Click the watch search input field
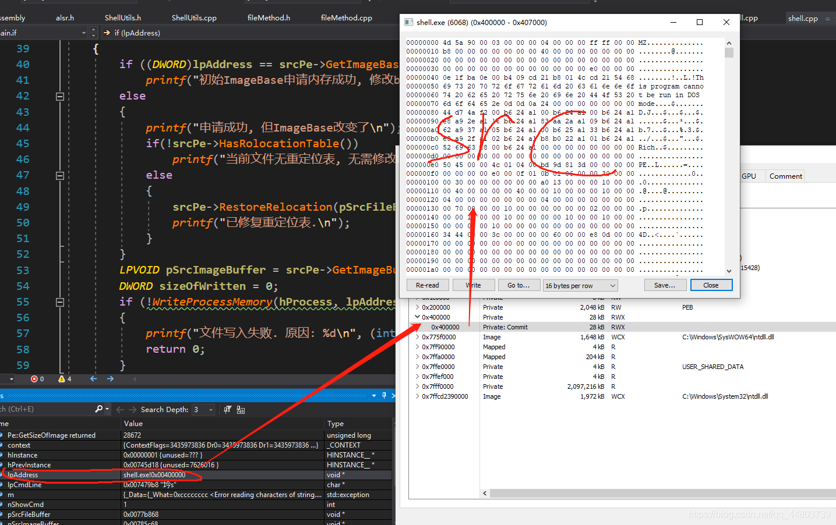The width and height of the screenshot is (836, 525). (x=46, y=409)
